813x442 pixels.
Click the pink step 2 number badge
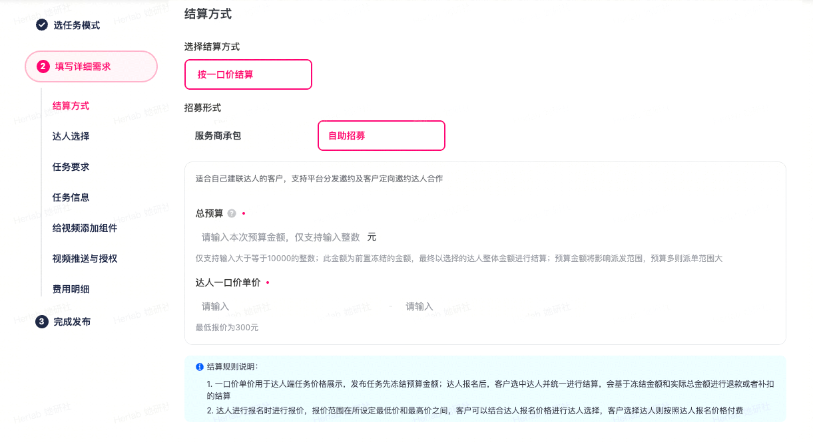(x=43, y=66)
